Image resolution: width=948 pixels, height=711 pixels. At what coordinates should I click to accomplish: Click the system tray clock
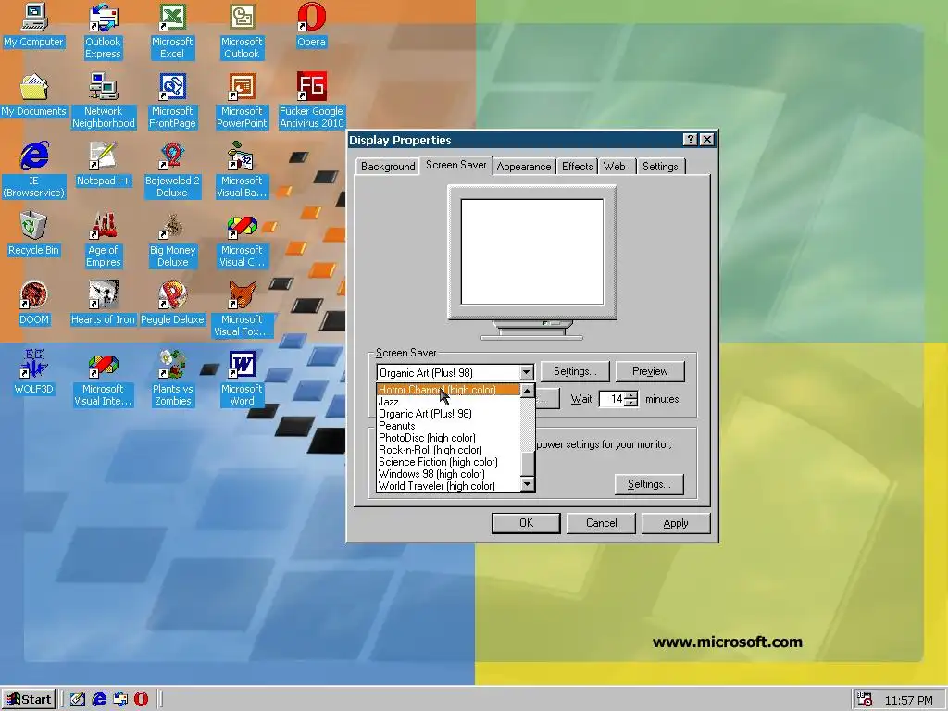pyautogui.click(x=908, y=700)
